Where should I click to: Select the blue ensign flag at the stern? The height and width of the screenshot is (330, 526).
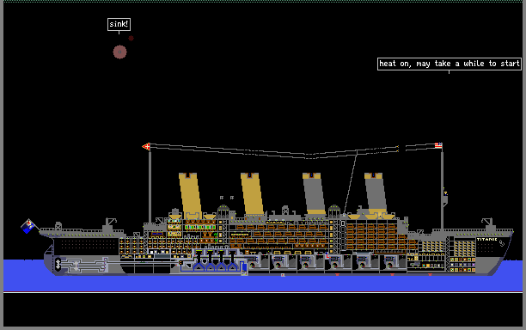coord(28,226)
